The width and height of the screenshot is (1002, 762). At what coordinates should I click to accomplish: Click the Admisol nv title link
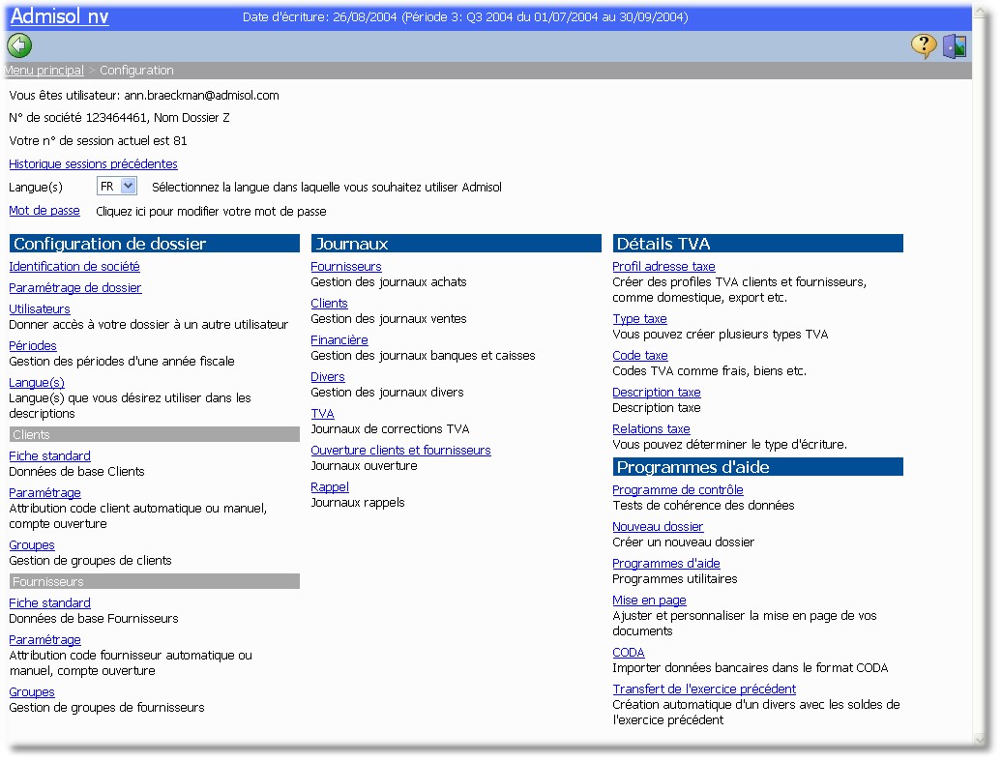pos(59,16)
